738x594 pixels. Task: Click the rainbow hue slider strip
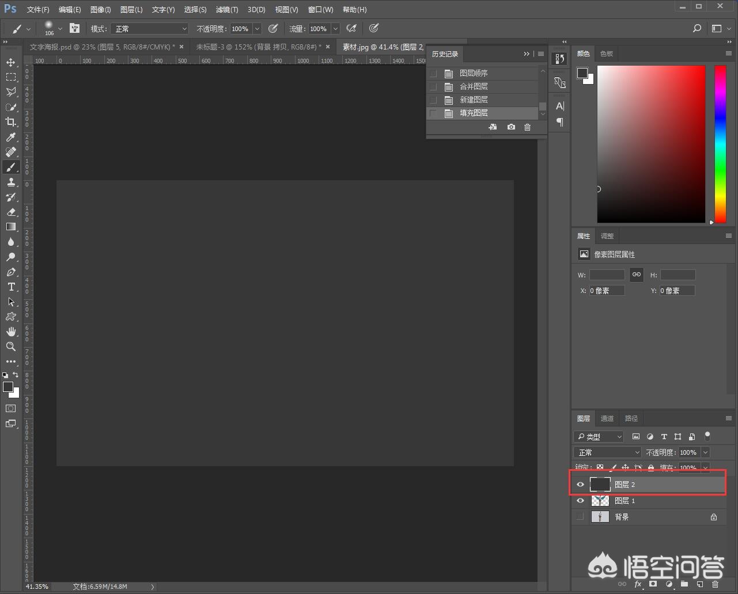(720, 144)
